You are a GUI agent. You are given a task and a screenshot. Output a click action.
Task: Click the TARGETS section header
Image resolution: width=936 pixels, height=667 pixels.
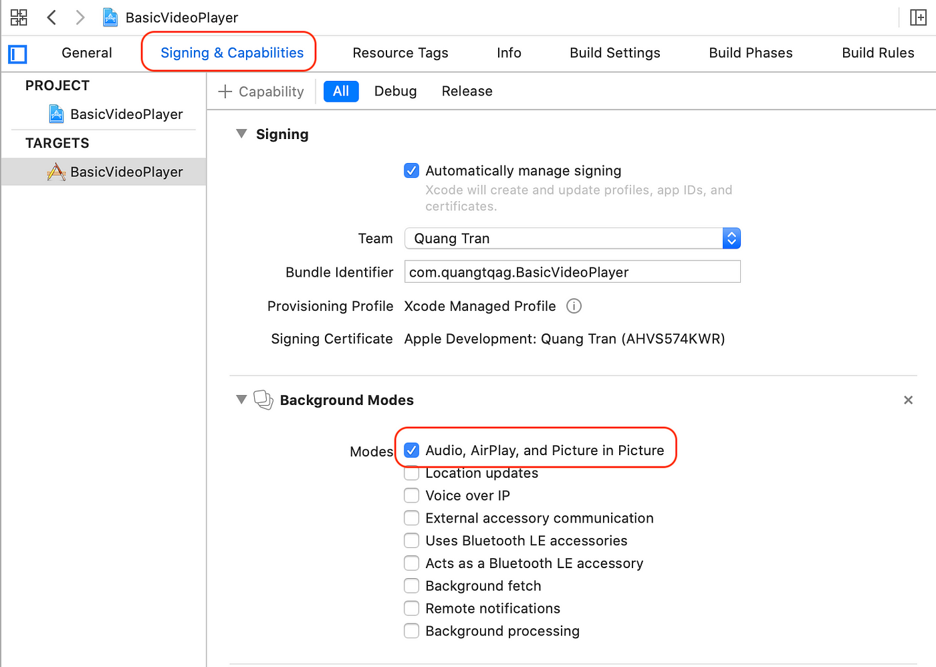click(x=57, y=143)
